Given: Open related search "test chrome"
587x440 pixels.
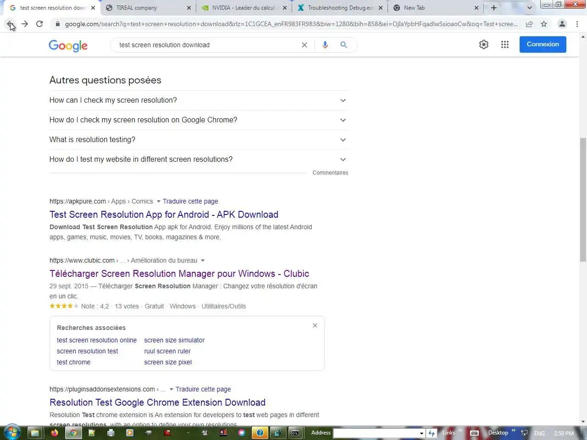Looking at the screenshot, I should [73, 362].
